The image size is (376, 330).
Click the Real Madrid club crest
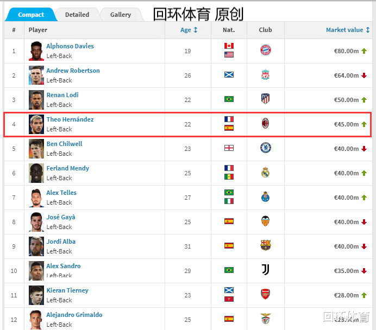(x=265, y=173)
